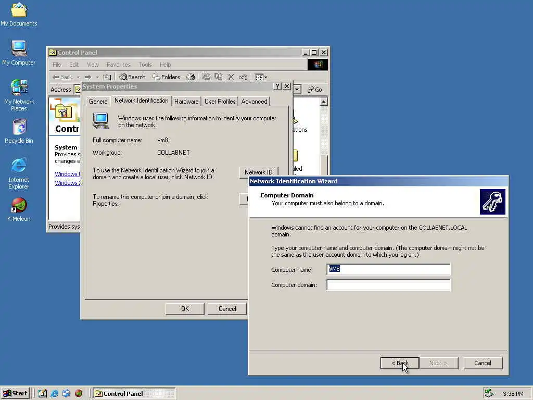The width and height of the screenshot is (533, 400).
Task: Click the Copy To toolbar icon
Action: pyautogui.click(x=218, y=77)
